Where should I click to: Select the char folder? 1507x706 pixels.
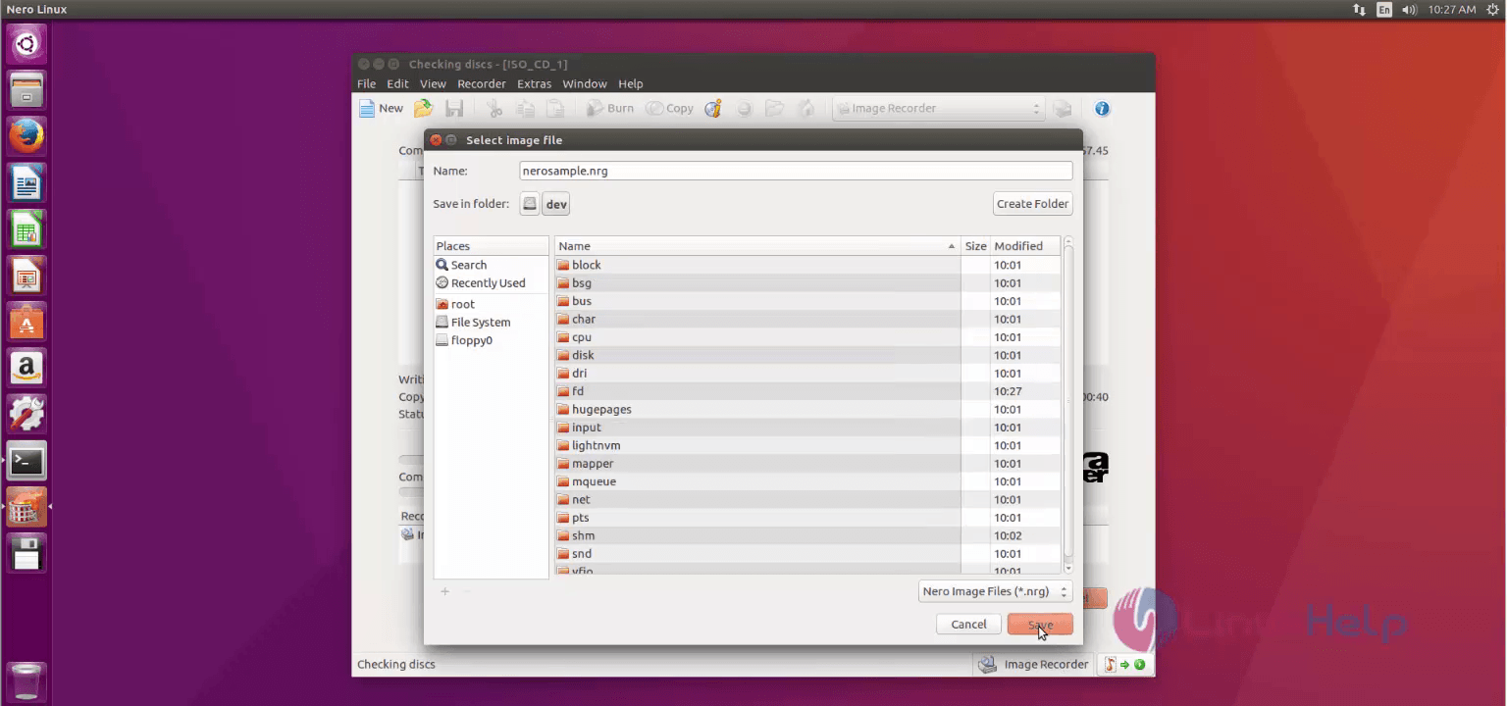807,319
